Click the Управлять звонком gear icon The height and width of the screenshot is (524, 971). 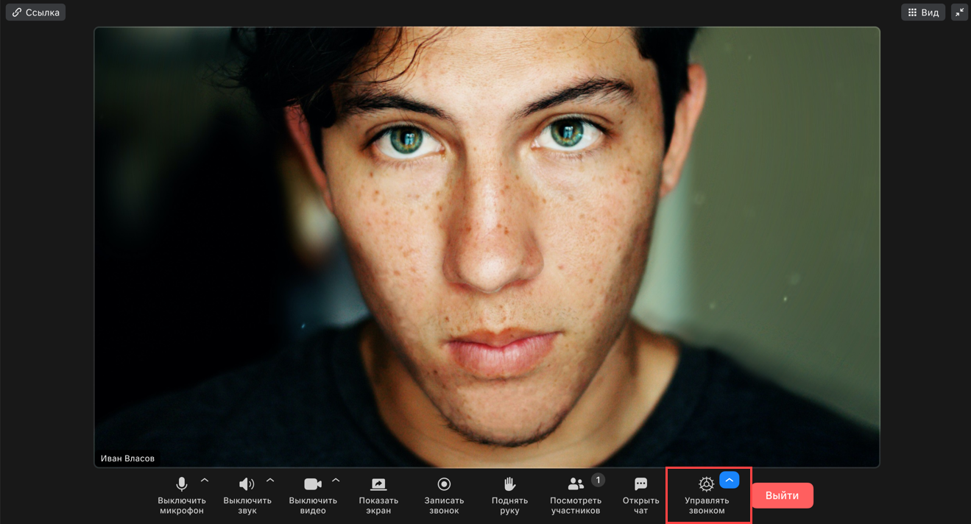pyautogui.click(x=706, y=484)
